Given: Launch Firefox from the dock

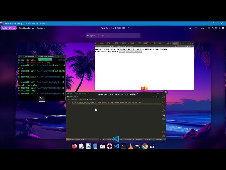Looking at the screenshot, I should 74,146.
